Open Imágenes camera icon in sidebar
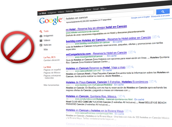Screen dimensions: 172x127 (x=41, y=36)
